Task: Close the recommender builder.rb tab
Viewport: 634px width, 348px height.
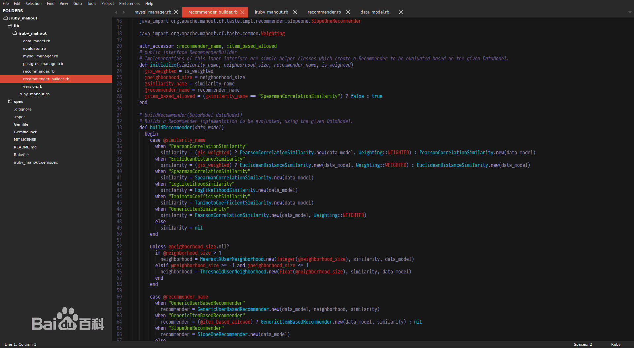Action: tap(242, 12)
